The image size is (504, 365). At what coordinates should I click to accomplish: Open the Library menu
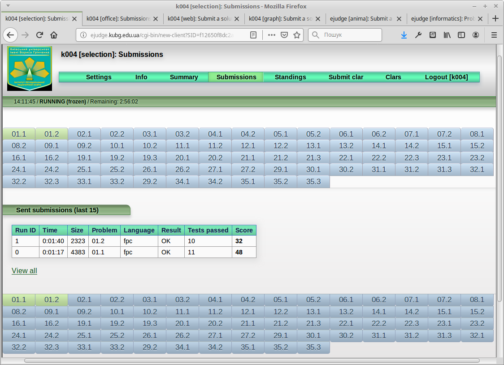[447, 35]
